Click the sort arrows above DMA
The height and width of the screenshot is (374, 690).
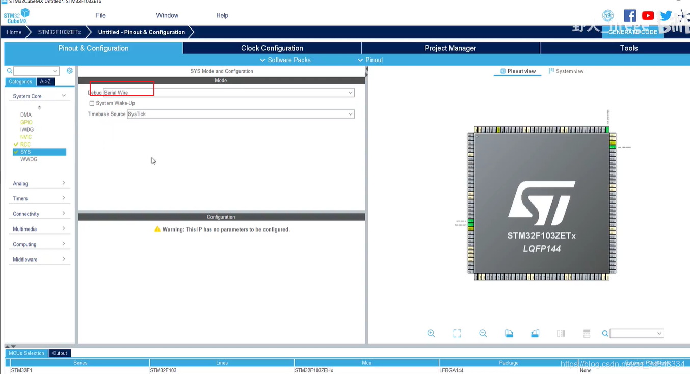39,107
